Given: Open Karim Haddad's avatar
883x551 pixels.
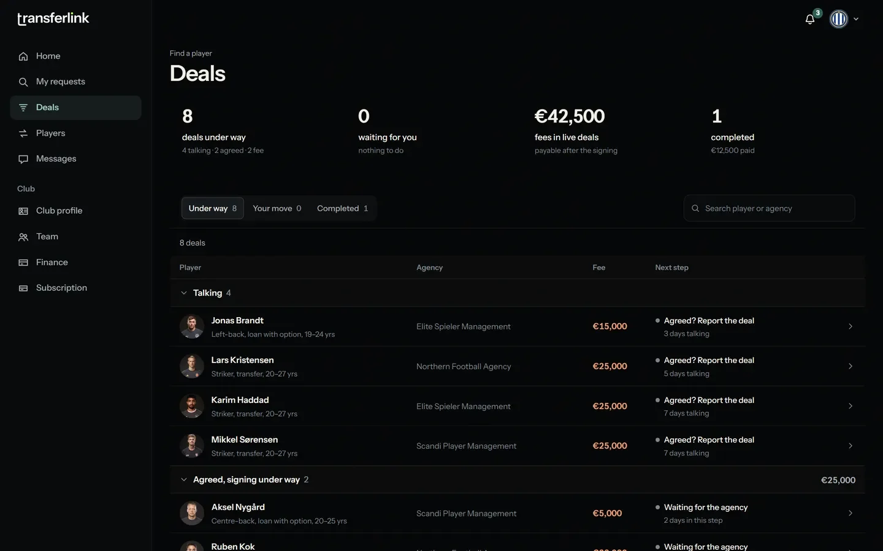Looking at the screenshot, I should 192,406.
